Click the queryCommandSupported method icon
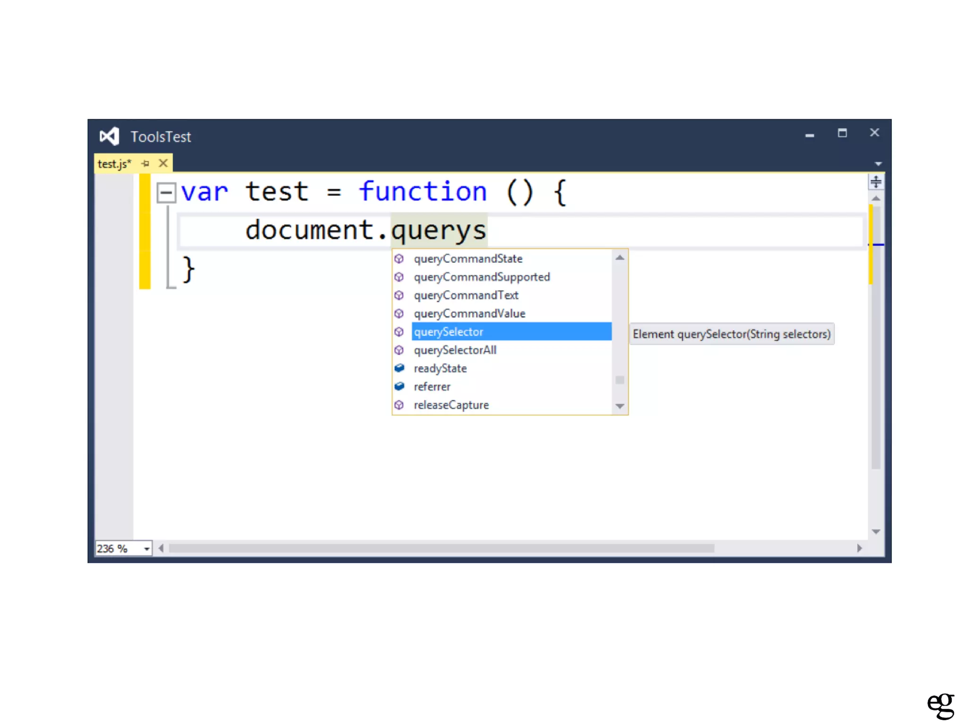This screenshot has width=968, height=726. (399, 277)
